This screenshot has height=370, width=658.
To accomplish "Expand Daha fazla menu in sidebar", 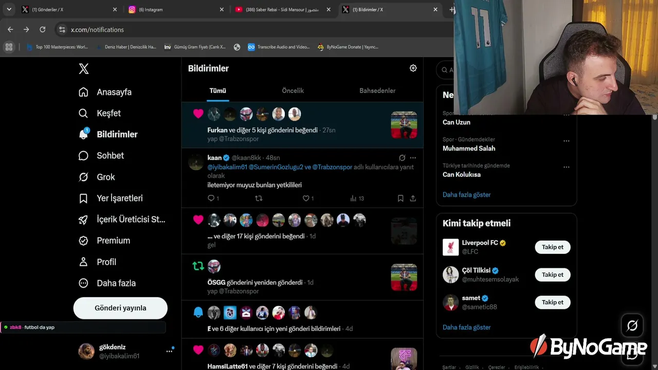I will point(107,283).
